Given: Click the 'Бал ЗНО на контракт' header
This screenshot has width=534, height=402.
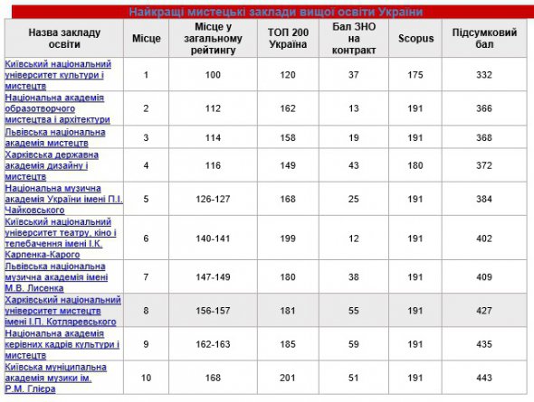Looking at the screenshot, I should tap(354, 38).
